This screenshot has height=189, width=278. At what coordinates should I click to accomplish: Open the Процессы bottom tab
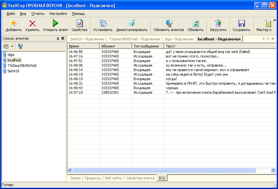93,178
